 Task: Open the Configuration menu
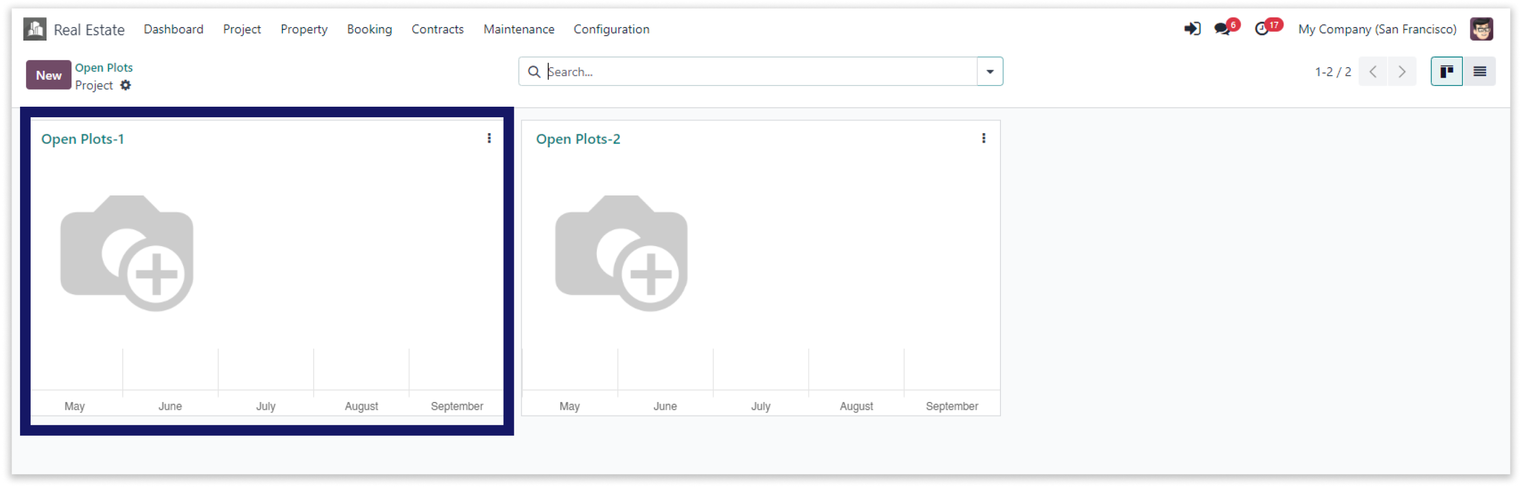(x=611, y=29)
